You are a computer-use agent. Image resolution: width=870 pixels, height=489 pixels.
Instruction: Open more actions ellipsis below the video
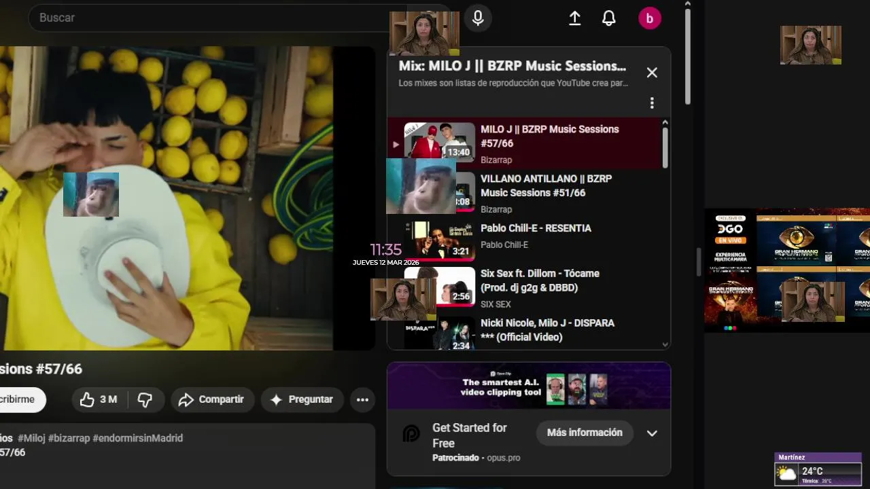pyautogui.click(x=363, y=400)
